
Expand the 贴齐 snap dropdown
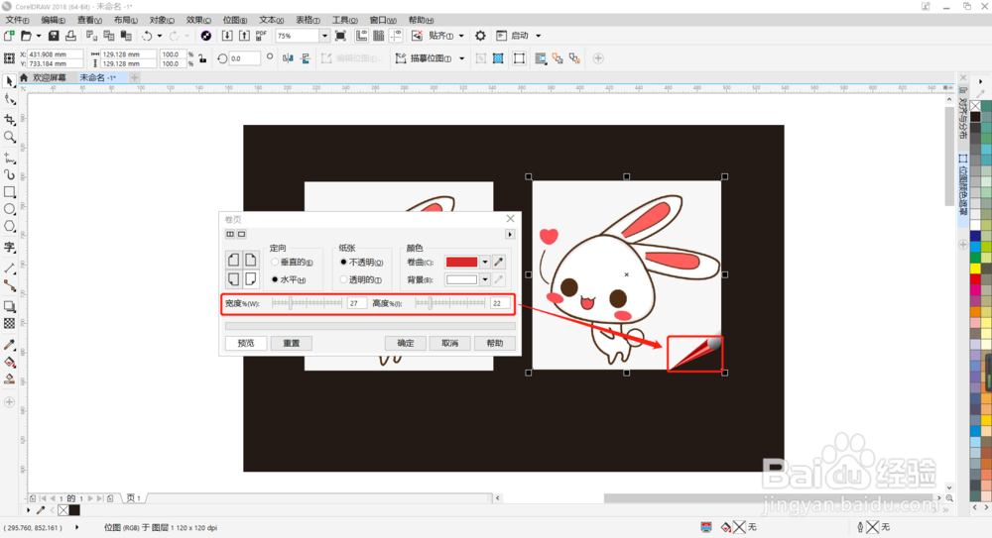[461, 36]
